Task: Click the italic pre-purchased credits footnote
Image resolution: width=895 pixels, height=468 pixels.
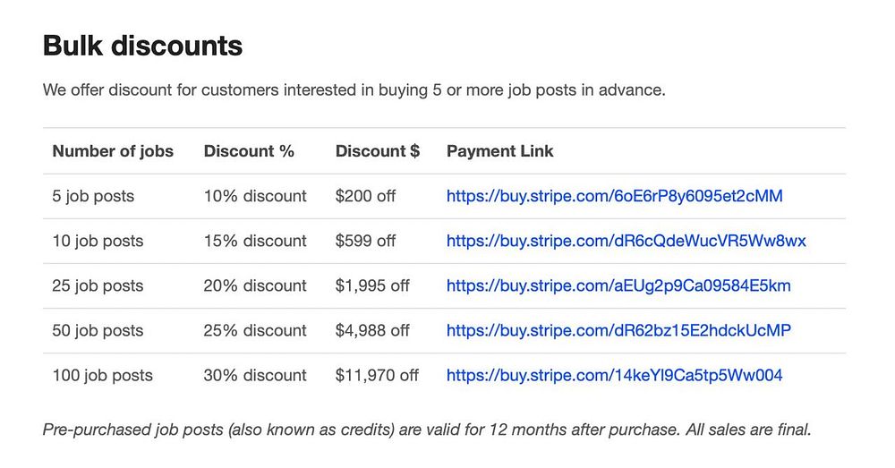Action: [427, 430]
